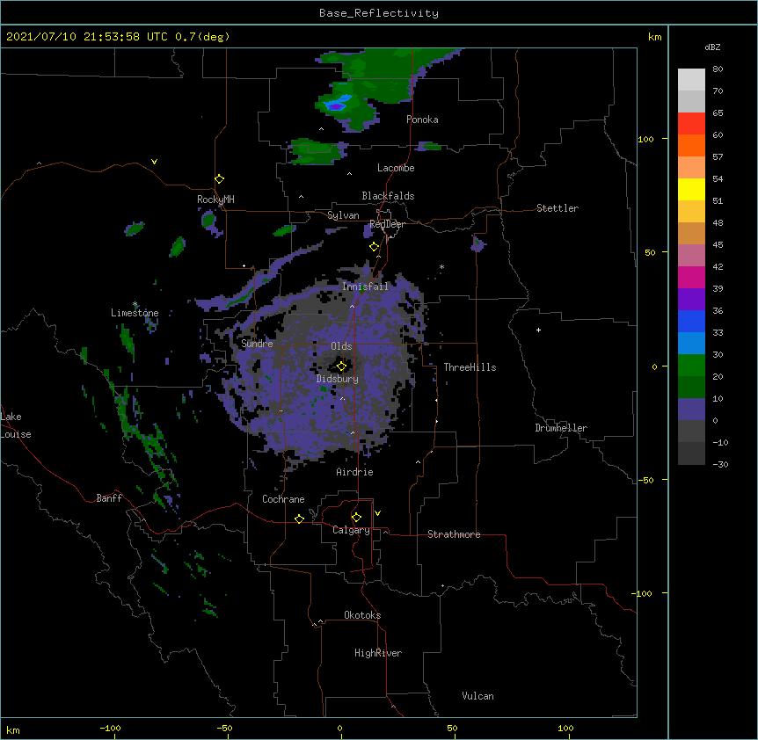This screenshot has width=758, height=740.
Task: Pick the 80 dBZ light gray swatch
Action: 691,79
